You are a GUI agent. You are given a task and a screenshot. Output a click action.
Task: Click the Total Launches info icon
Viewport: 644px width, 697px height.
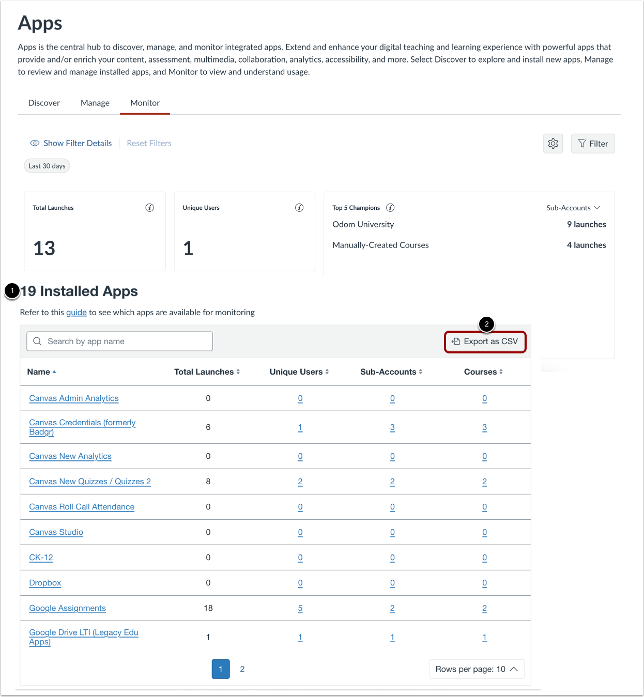149,207
